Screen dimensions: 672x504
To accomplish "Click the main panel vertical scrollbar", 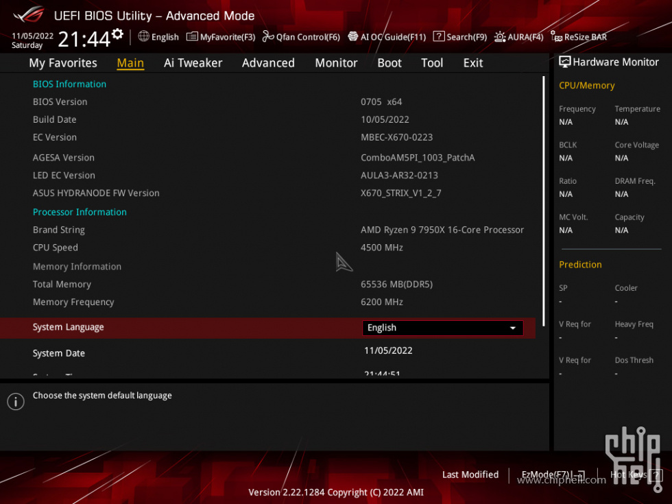I will click(x=543, y=202).
